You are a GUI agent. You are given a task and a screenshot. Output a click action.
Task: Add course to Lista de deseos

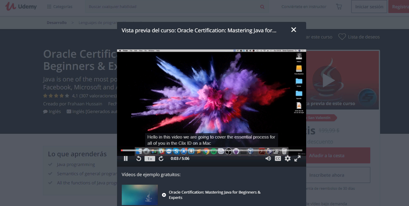(359, 37)
